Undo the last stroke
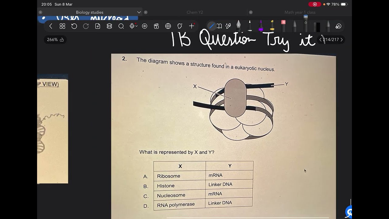 point(74,26)
